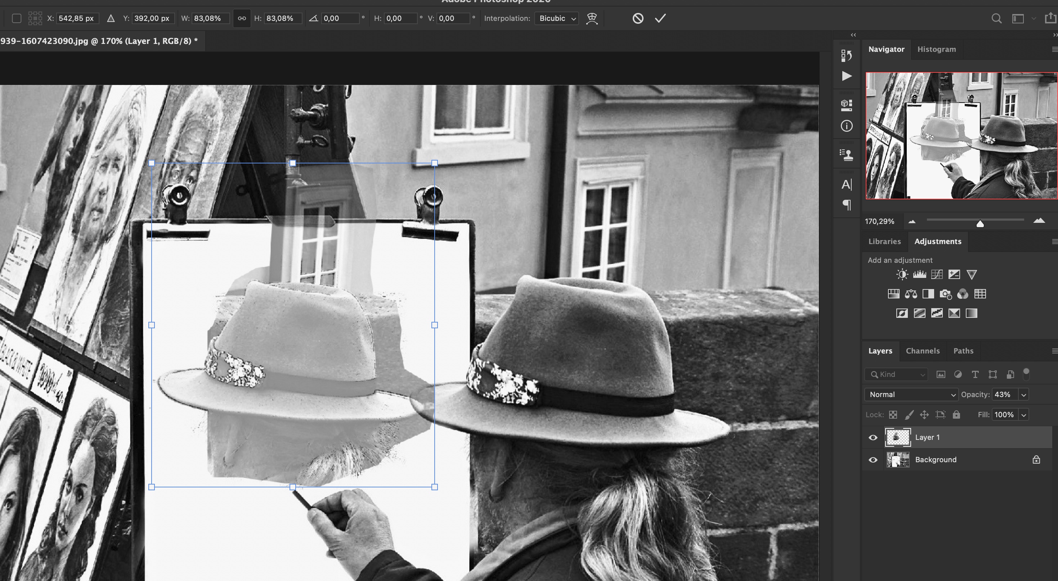Add a Channel Mixer adjustment
Viewport: 1058px width, 581px height.
click(x=963, y=294)
